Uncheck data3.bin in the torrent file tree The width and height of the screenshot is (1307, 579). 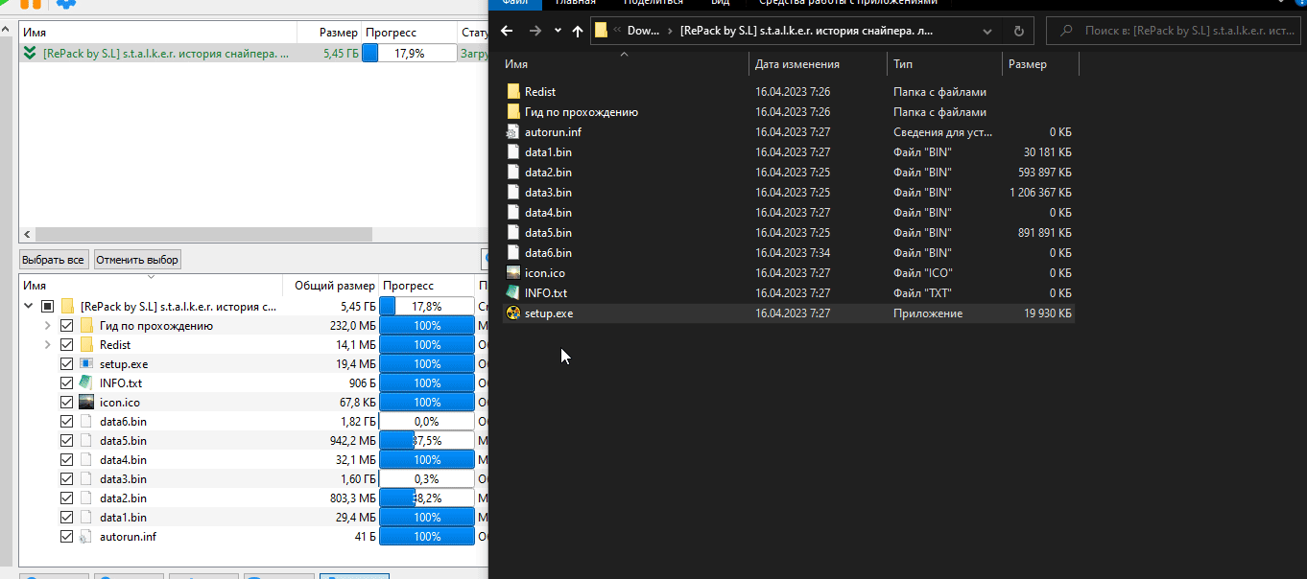click(x=66, y=479)
